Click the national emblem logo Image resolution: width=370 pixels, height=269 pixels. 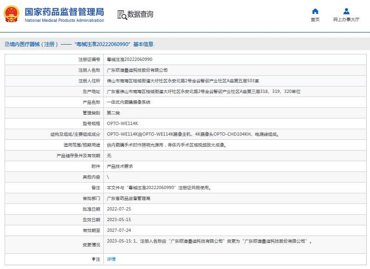(12, 14)
